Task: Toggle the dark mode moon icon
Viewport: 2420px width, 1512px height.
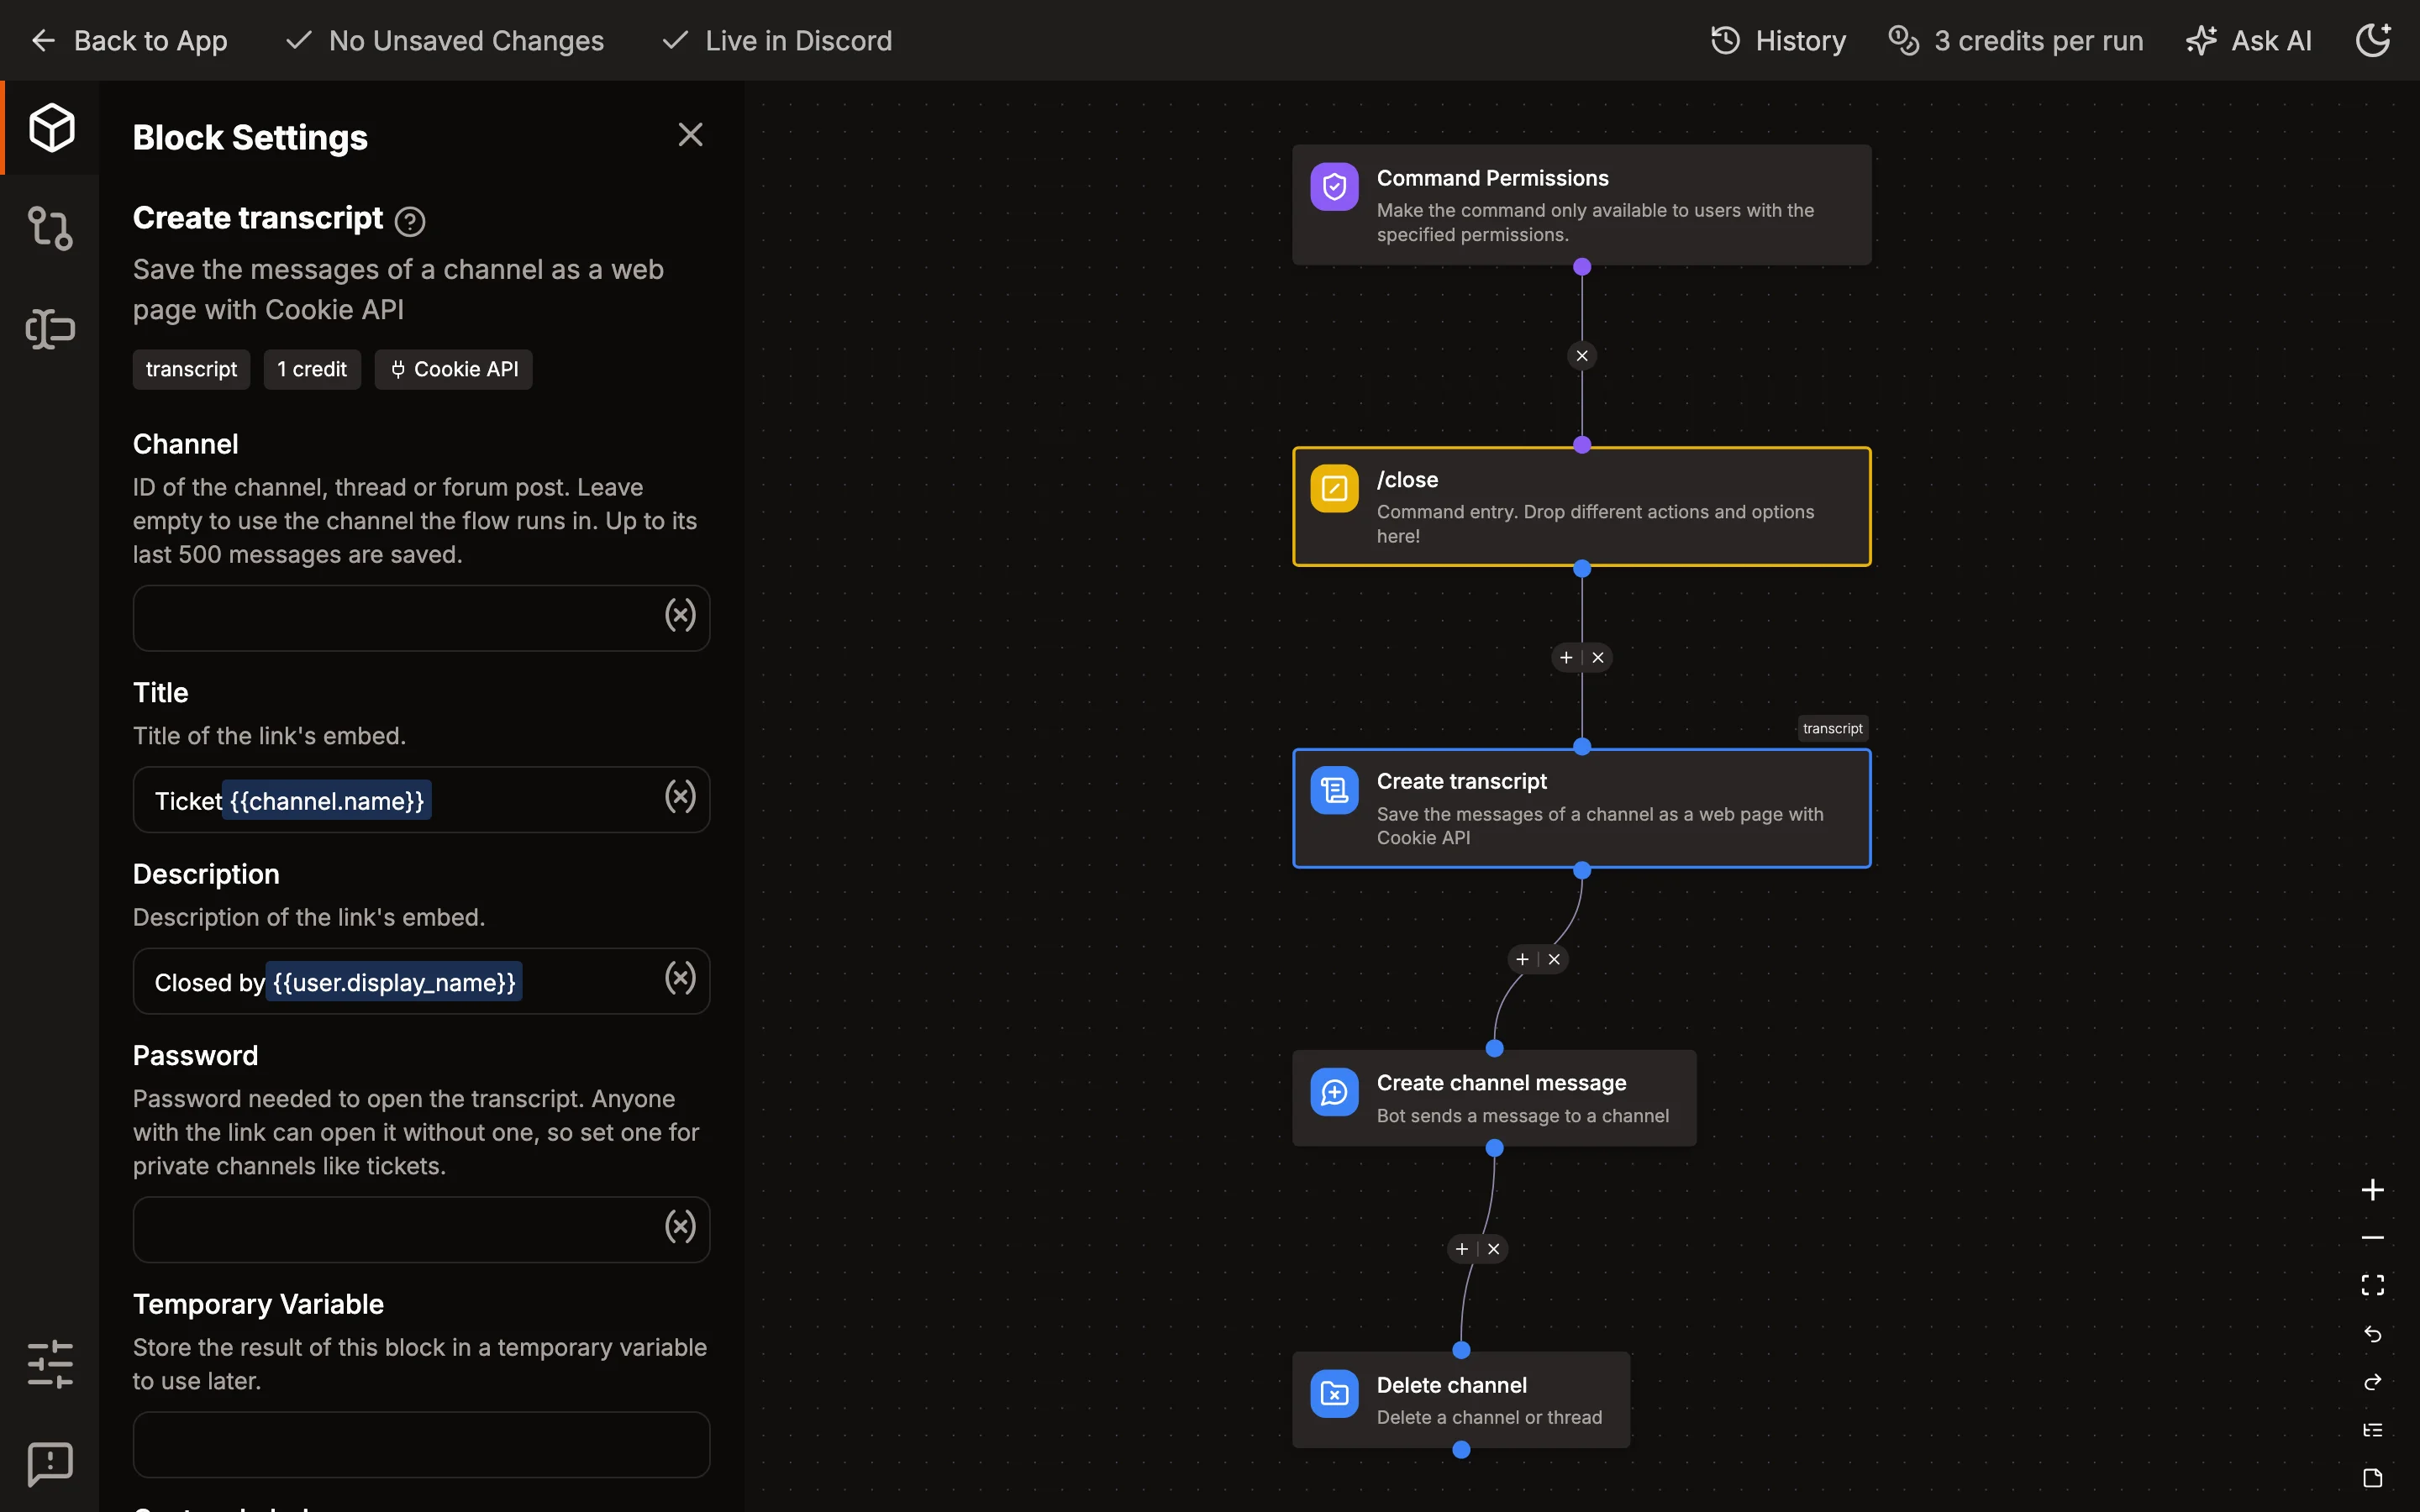Action: pos(2373,40)
